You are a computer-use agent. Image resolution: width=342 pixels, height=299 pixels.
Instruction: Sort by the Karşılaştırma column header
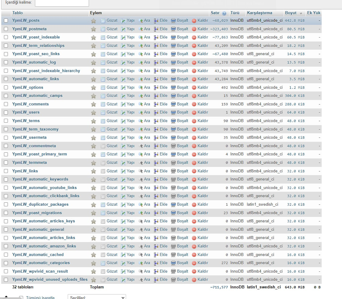point(259,13)
